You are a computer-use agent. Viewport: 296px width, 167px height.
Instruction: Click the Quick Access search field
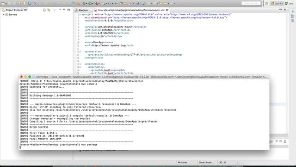(x=251, y=3)
